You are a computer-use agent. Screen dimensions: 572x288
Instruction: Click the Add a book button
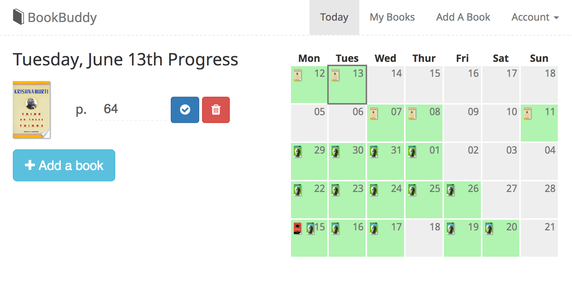64,165
